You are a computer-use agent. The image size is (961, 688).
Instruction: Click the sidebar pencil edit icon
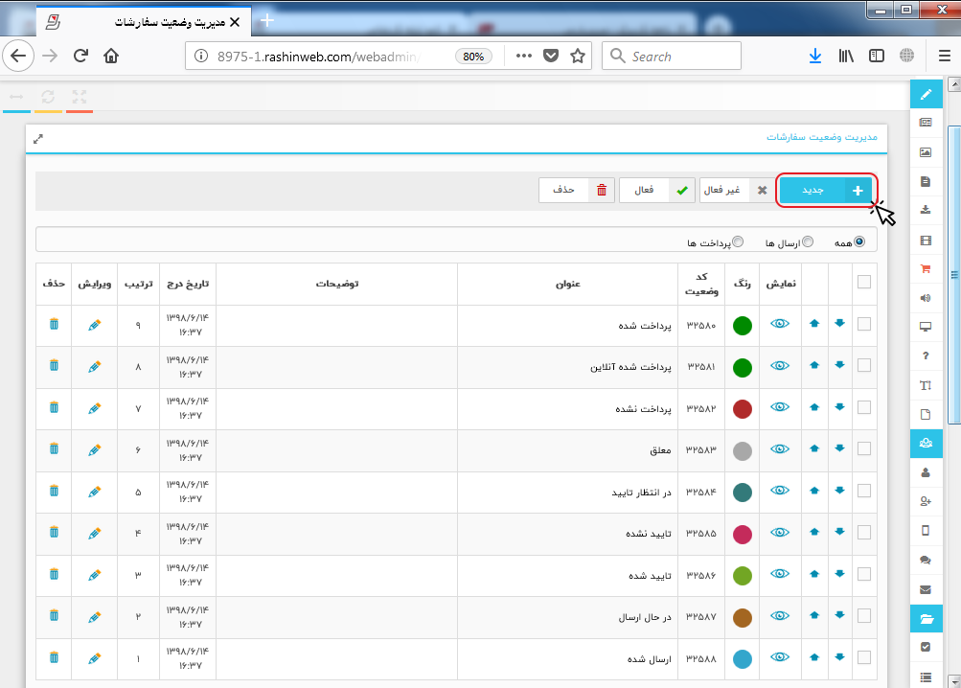(927, 95)
